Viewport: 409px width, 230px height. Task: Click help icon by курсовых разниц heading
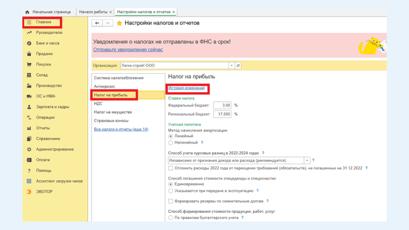pos(263,153)
